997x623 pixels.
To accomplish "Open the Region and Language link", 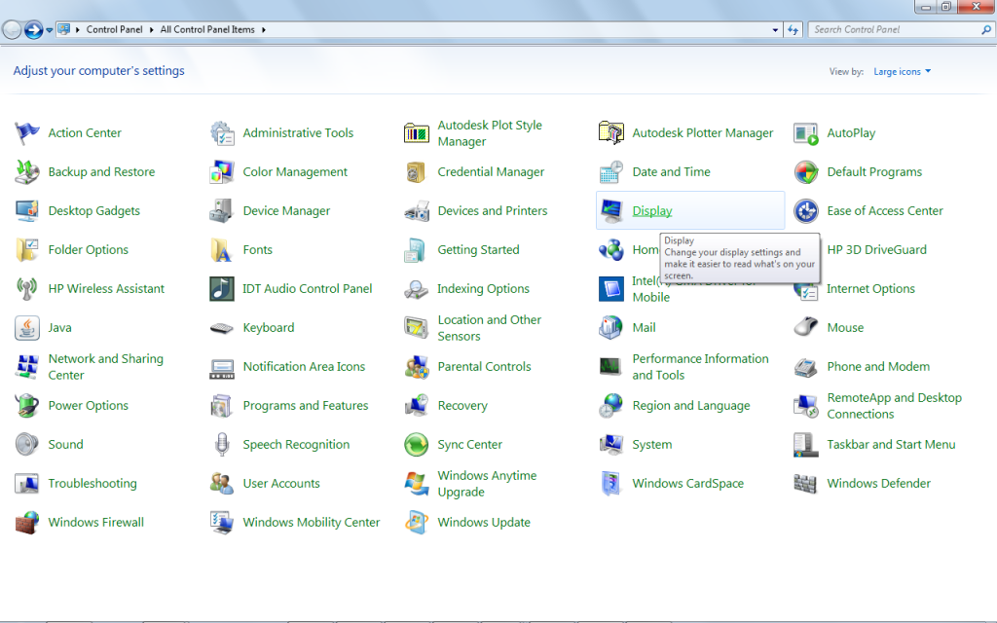I will coord(691,406).
